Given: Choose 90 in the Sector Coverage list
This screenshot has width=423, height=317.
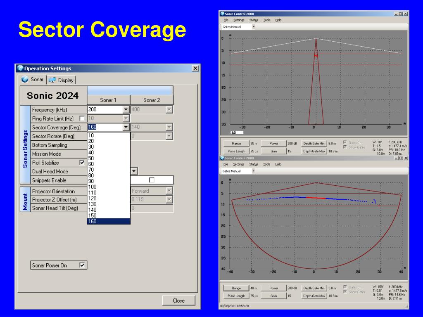Looking at the screenshot, I should (109, 181).
